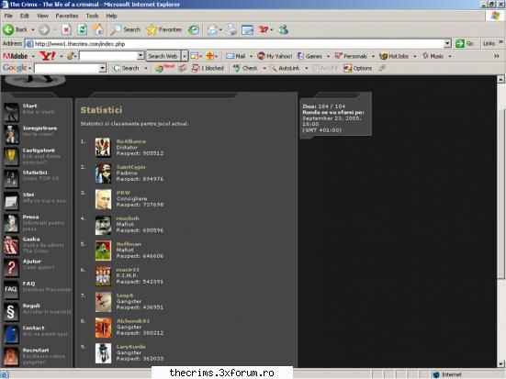Open the Ajutor question mark icon
The image size is (506, 379).
(x=11, y=267)
